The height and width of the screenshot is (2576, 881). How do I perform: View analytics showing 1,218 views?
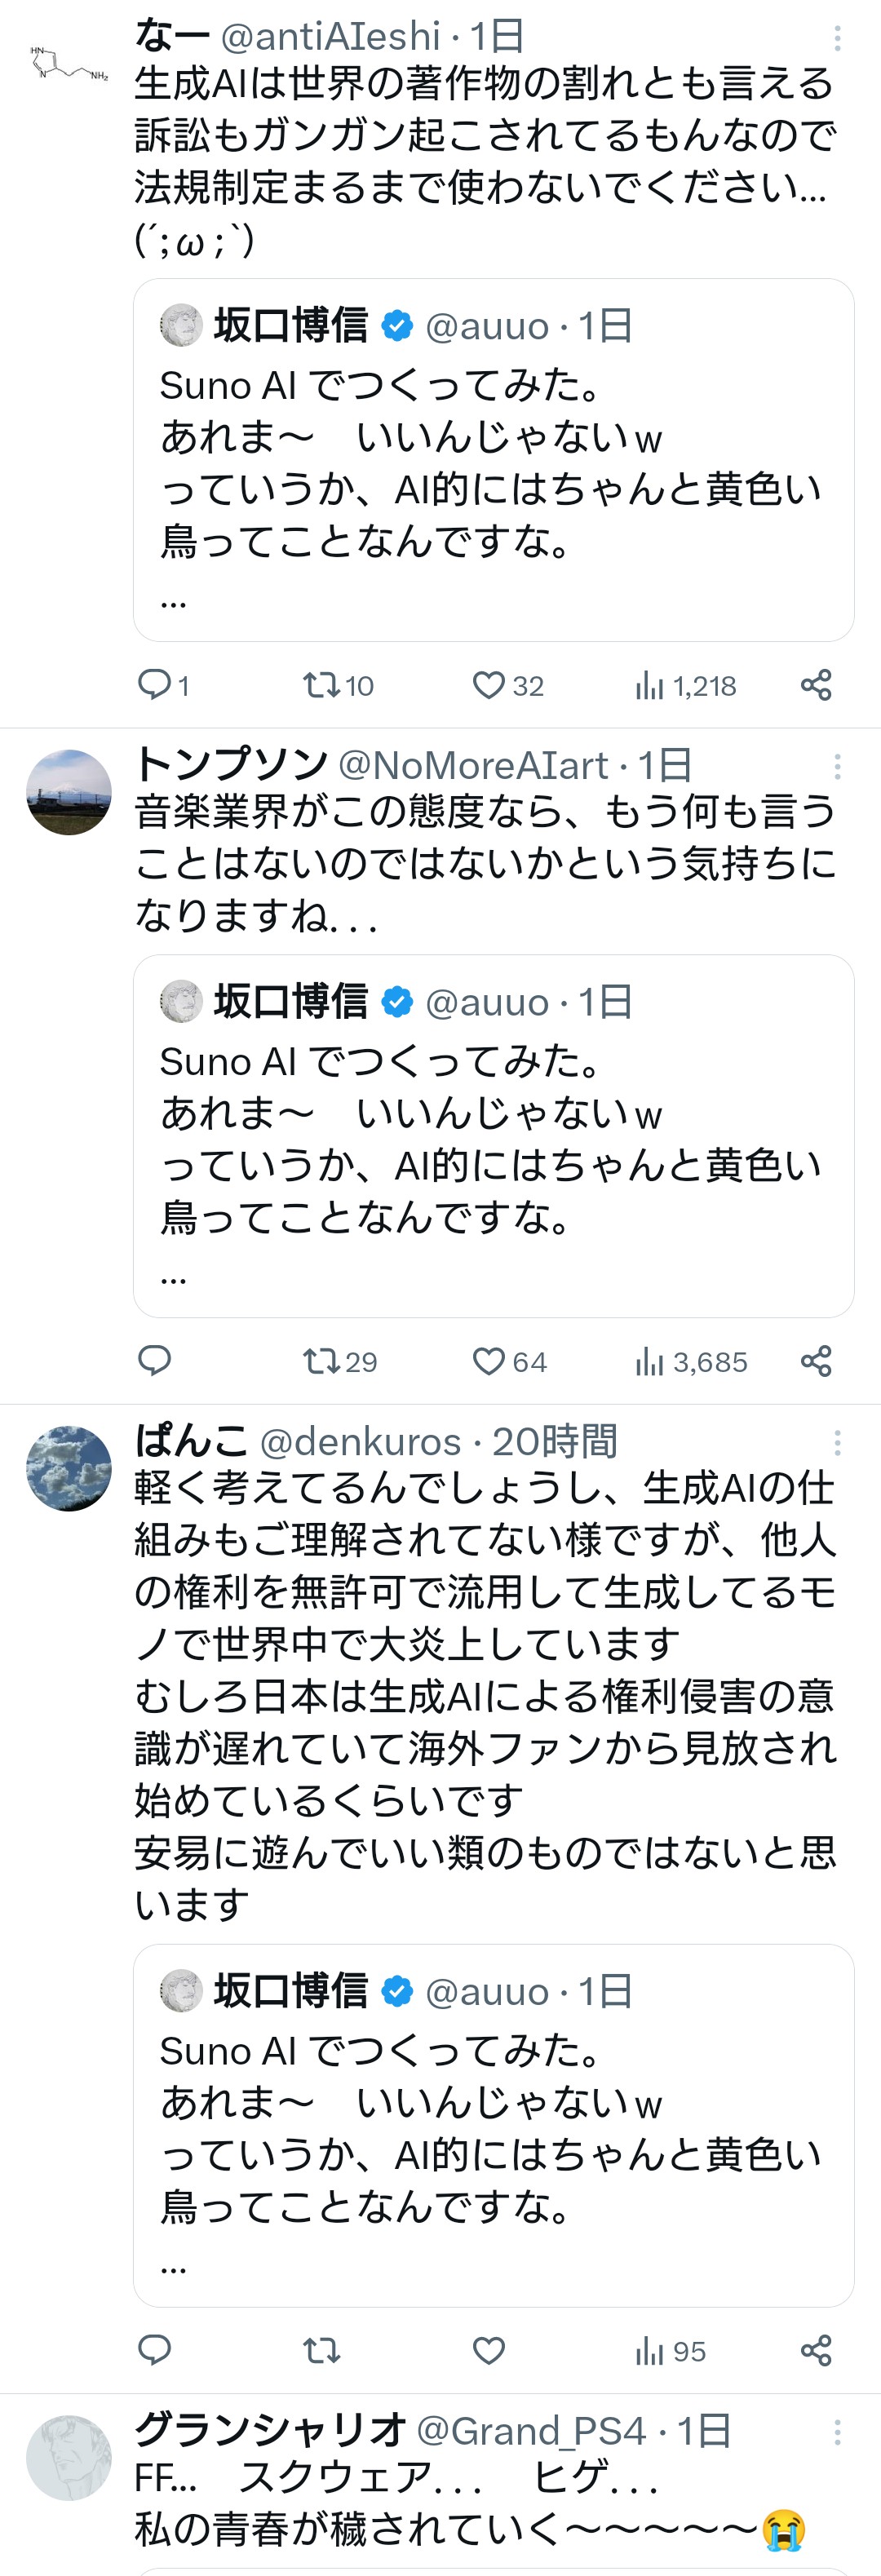click(685, 685)
